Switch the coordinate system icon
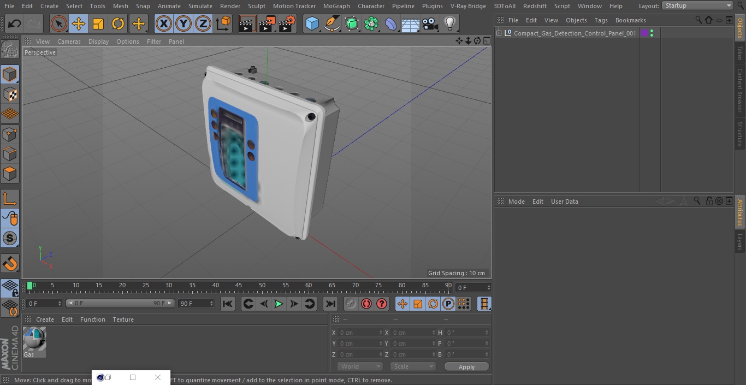The image size is (746, 385). click(223, 23)
